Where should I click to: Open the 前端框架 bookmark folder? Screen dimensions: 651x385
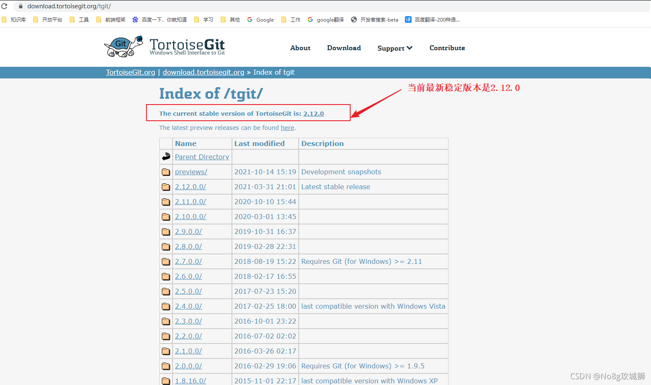[x=111, y=19]
